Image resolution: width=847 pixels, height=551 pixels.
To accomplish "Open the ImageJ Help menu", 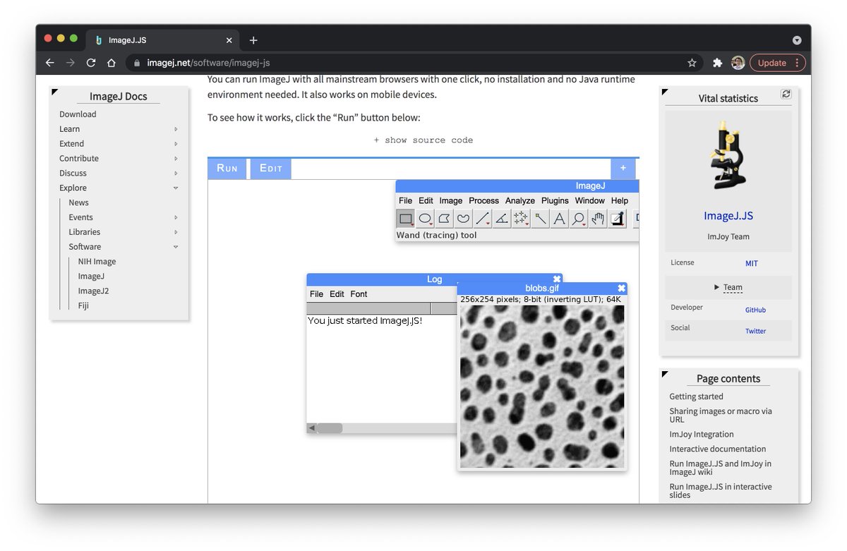I will tap(620, 201).
